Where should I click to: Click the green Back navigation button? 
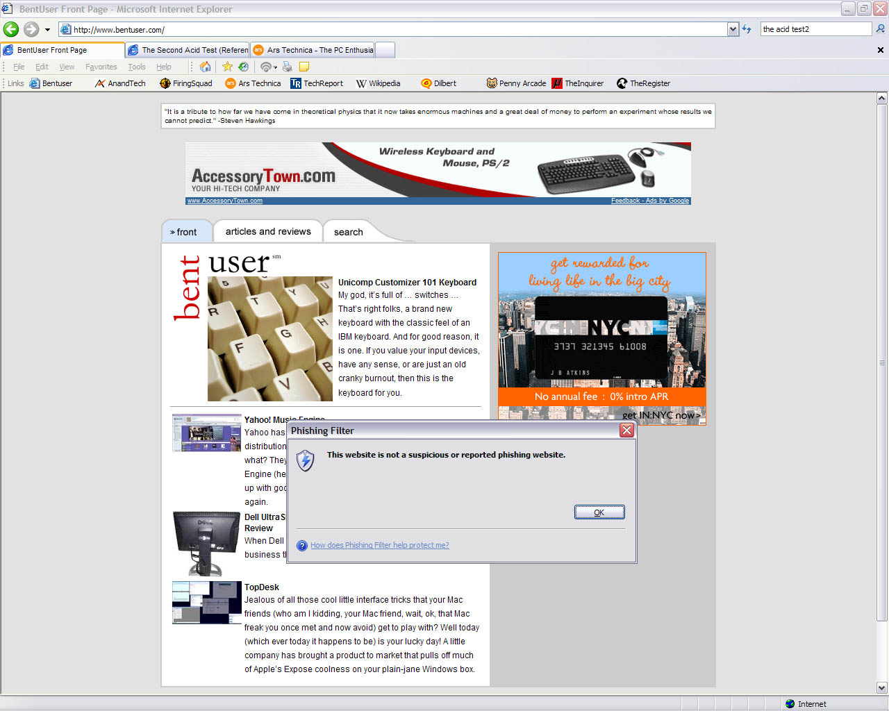11,29
